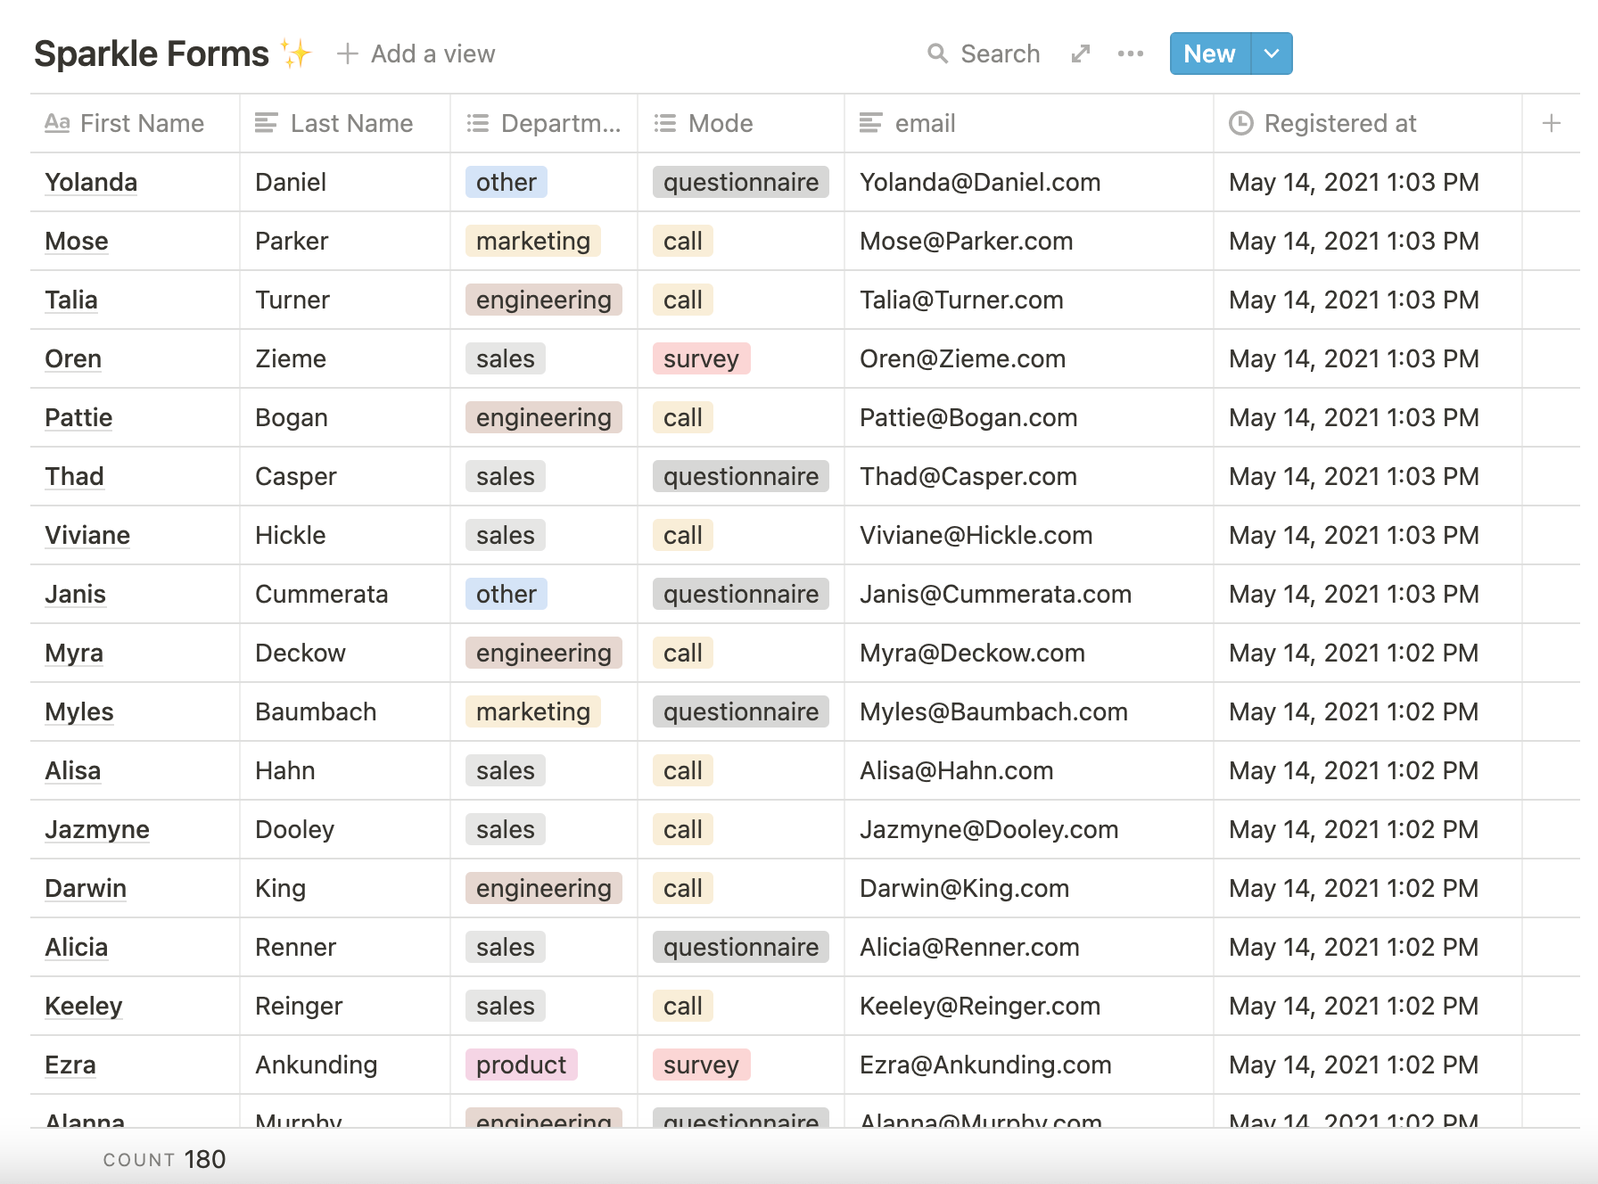1598x1184 pixels.
Task: Click the plus icon to add a property column
Action: pyautogui.click(x=1551, y=123)
